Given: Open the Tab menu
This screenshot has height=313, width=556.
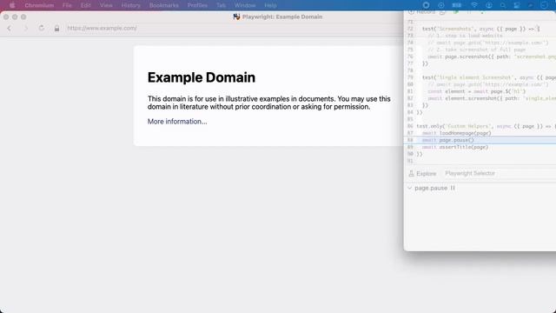Looking at the screenshot, I should point(221,5).
